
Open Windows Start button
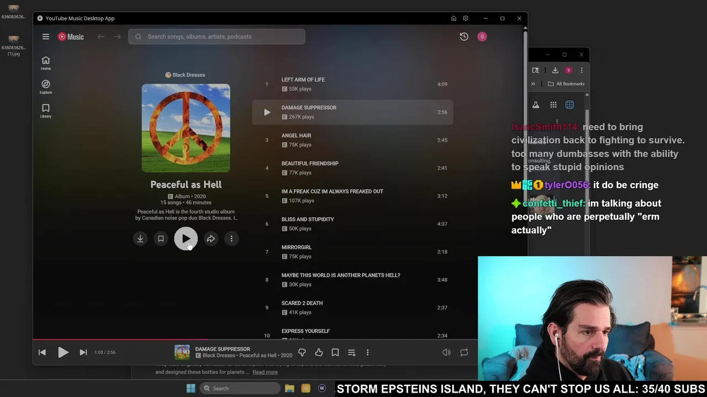pyautogui.click(x=191, y=388)
